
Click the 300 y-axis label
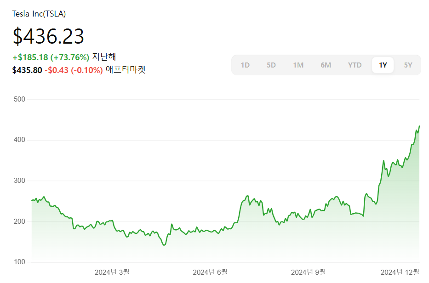pyautogui.click(x=19, y=181)
